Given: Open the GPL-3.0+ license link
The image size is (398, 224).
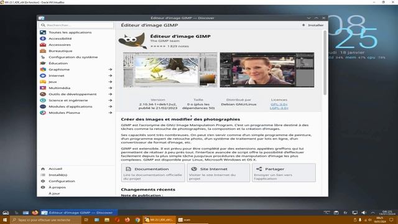Looking at the screenshot, I should click(x=279, y=105).
